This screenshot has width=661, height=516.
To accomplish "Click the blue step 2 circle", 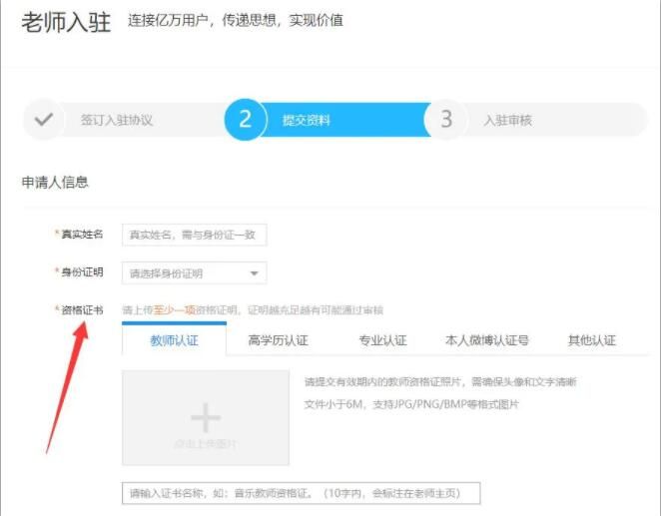I will 245,120.
